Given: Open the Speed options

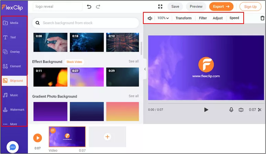Looking at the screenshot, I should [x=234, y=18].
